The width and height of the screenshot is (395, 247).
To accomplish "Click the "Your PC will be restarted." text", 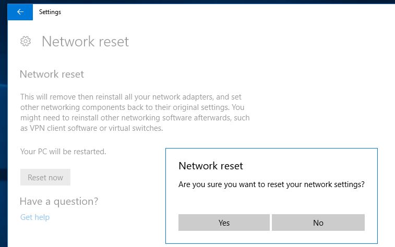I will (63, 152).
